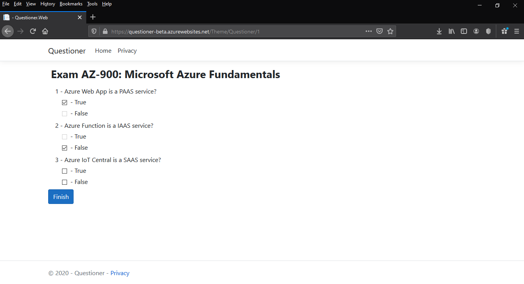
Task: Open a new tab with plus button
Action: click(x=93, y=17)
